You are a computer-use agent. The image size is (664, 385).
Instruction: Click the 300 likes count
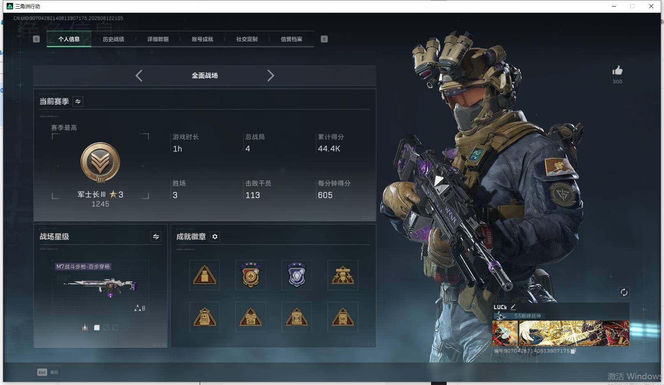(x=617, y=82)
